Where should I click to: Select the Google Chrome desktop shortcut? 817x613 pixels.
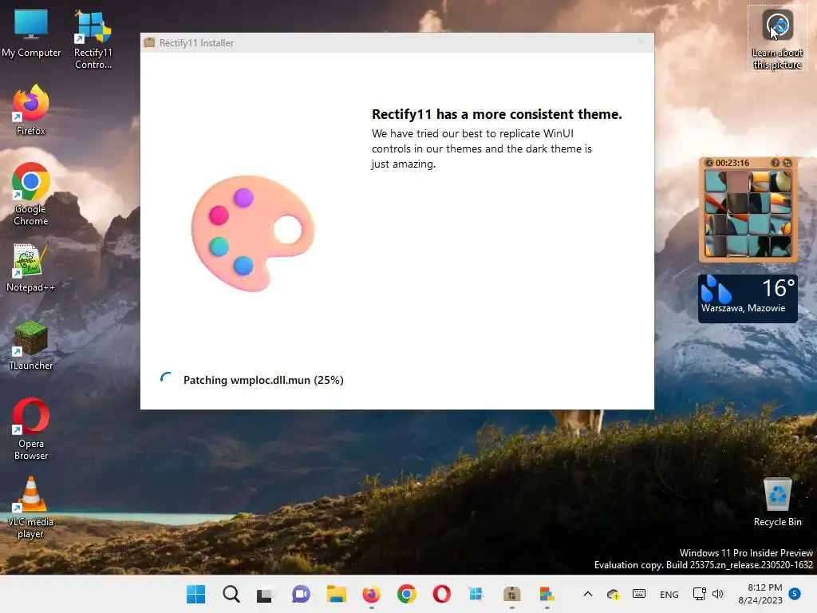pos(31,194)
